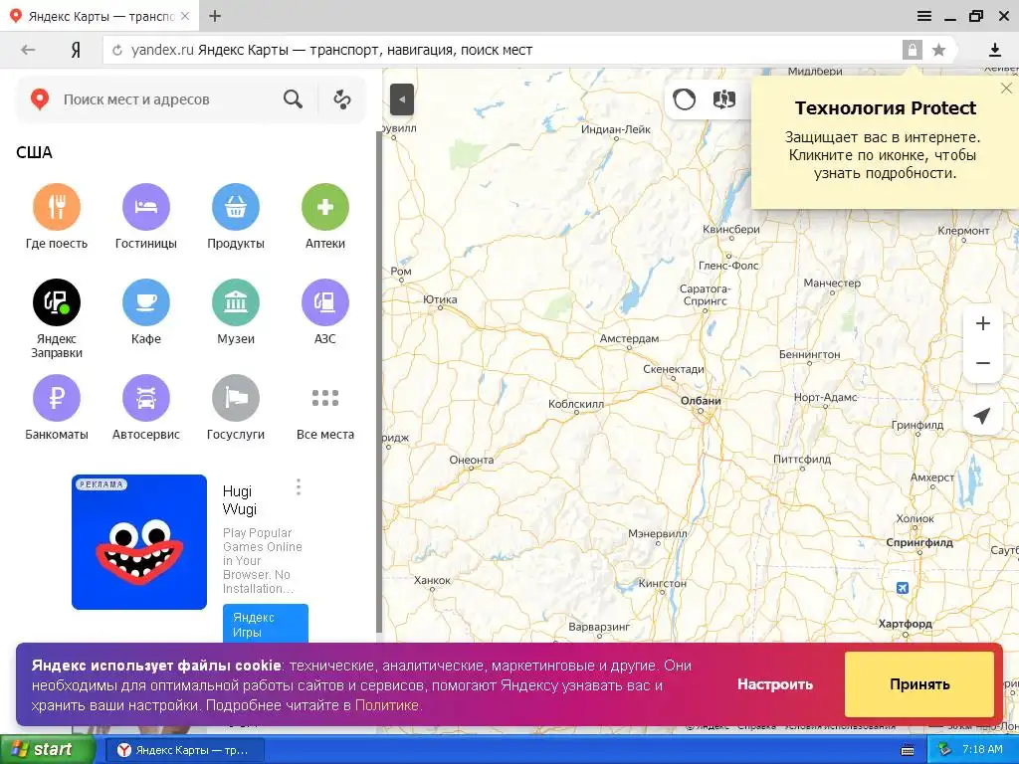Click the 'Саратога-Спрингс' map label

[706, 294]
